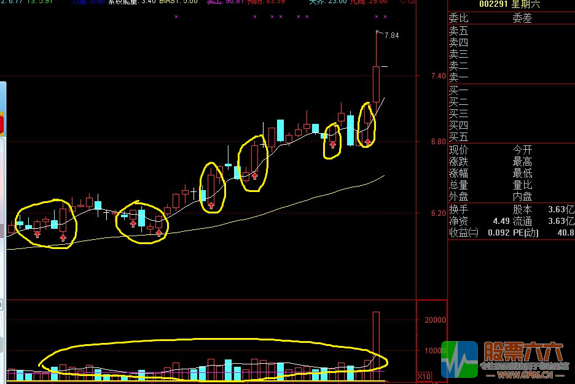Screen dimensions: 575x384
Task: Click the 买一 buy order row
Action: pos(458,91)
